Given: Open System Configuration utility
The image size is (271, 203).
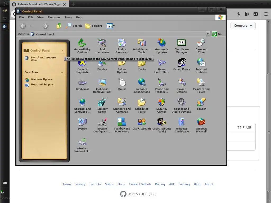Looking at the screenshot, I should [102, 126].
